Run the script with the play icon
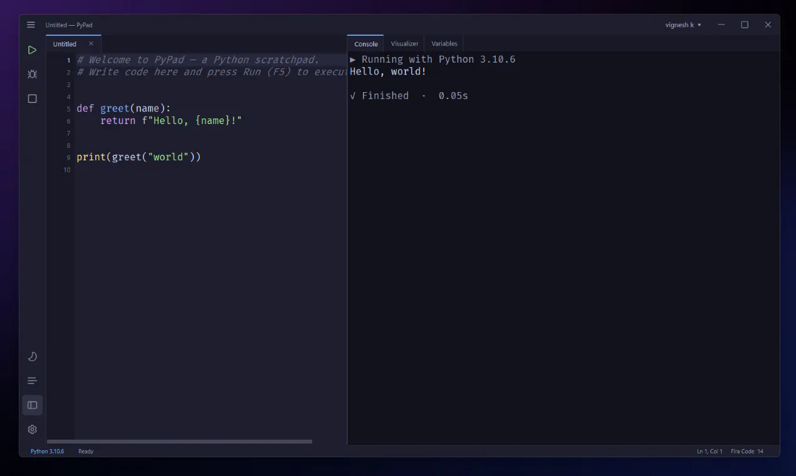The height and width of the screenshot is (476, 796). click(x=33, y=49)
